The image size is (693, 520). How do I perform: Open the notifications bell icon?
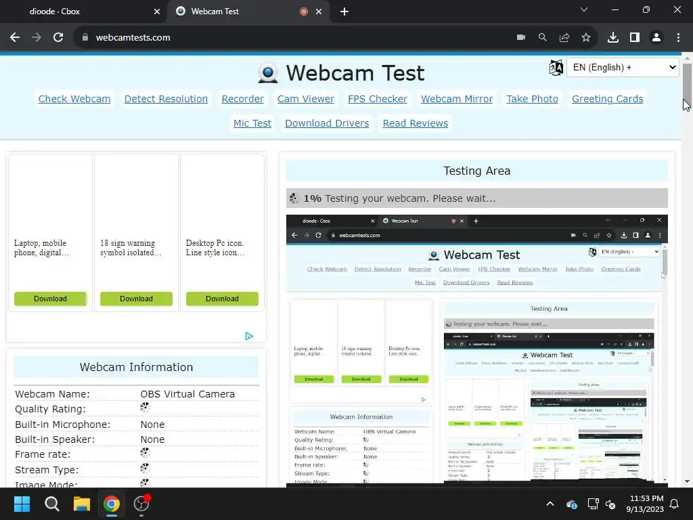(675, 504)
